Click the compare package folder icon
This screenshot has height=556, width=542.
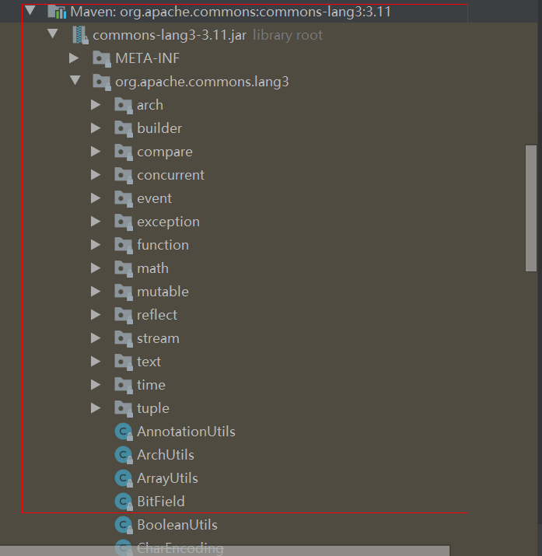pyautogui.click(x=124, y=152)
